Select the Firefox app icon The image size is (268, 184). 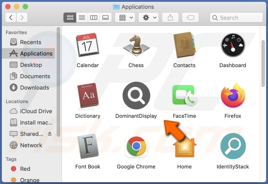pos(233,95)
